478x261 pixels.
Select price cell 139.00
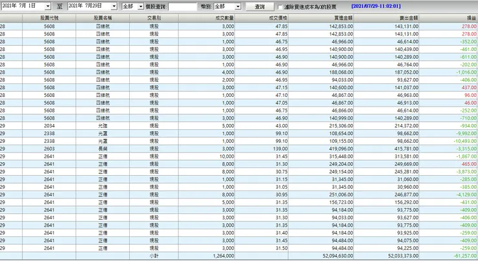(x=280, y=149)
